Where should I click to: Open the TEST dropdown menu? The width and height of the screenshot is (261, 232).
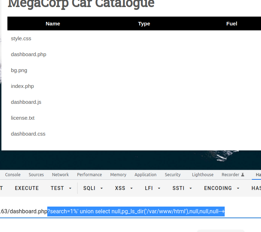coord(61,188)
